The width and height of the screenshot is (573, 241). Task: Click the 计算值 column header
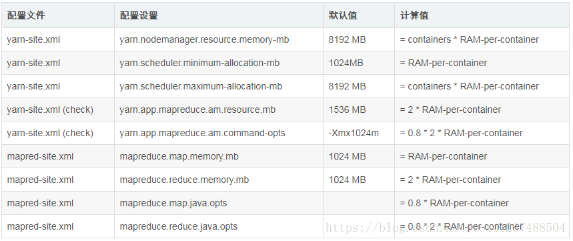coord(414,16)
